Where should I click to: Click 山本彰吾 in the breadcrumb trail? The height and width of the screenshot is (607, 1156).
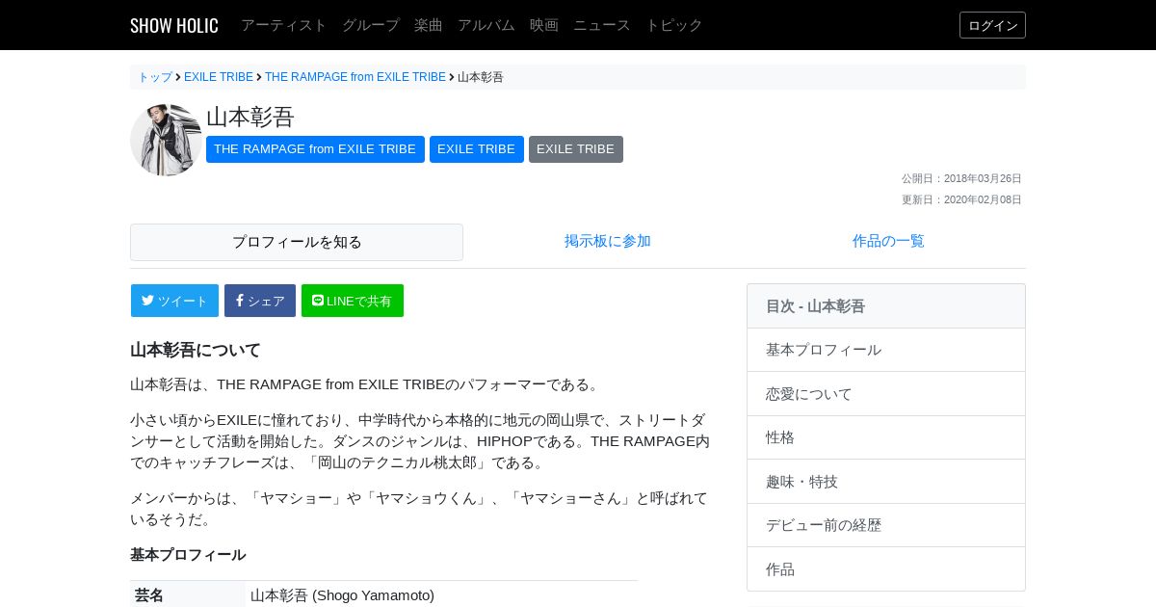481,77
